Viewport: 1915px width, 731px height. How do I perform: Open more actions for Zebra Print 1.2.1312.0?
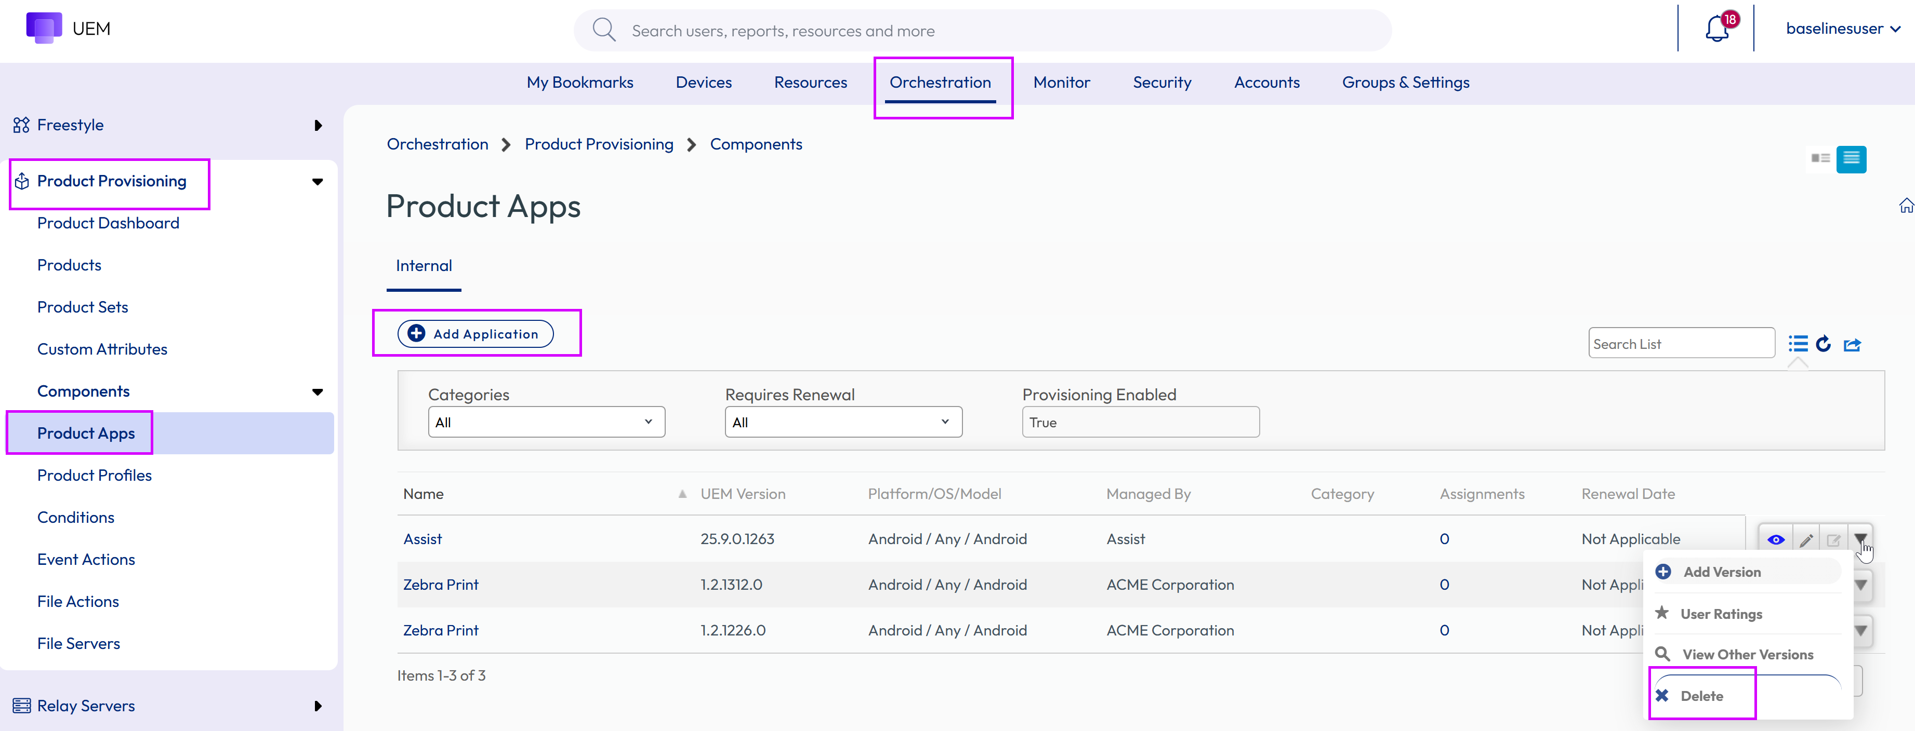pyautogui.click(x=1861, y=585)
